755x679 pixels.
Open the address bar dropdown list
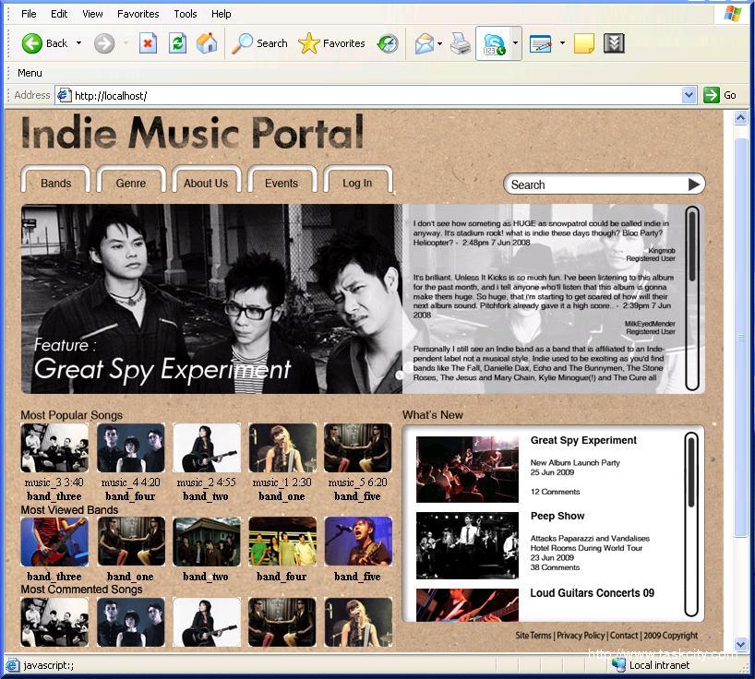pyautogui.click(x=689, y=95)
